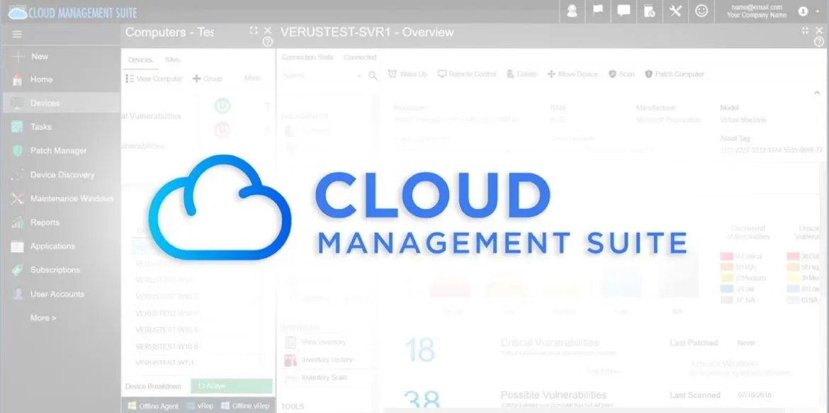Open Device Discovery in the sidebar
The height and width of the screenshot is (413, 829).
click(x=62, y=174)
